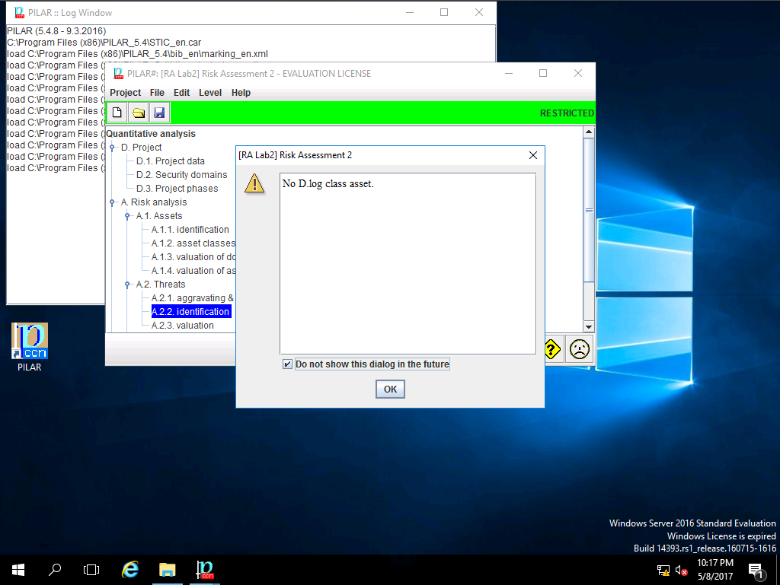
Task: Select A.1.1. identification tree item
Action: coord(190,230)
